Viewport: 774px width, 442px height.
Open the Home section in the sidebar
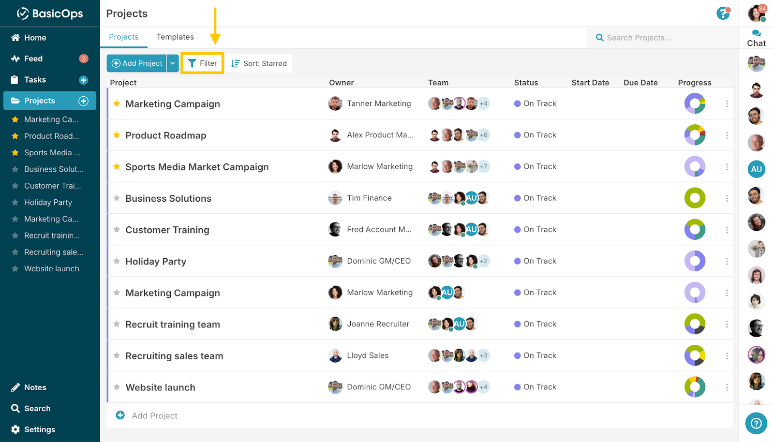[35, 37]
